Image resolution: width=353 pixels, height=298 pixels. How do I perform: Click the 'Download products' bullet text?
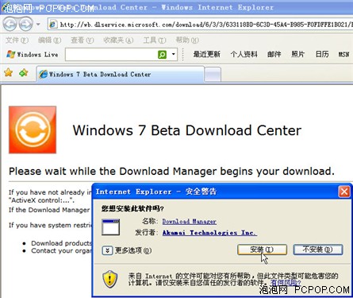(x=61, y=243)
